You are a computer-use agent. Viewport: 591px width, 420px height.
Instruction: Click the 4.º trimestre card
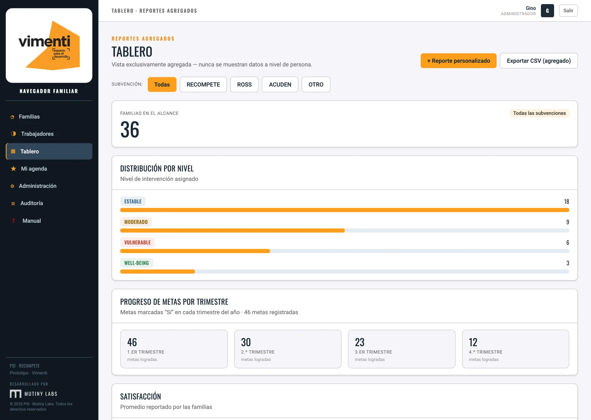click(x=516, y=349)
